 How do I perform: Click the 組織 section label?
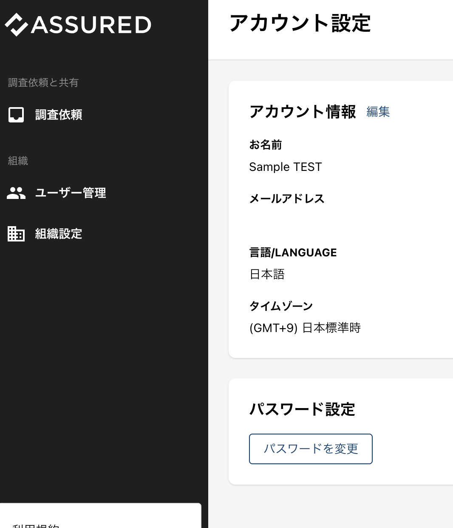pyautogui.click(x=18, y=161)
